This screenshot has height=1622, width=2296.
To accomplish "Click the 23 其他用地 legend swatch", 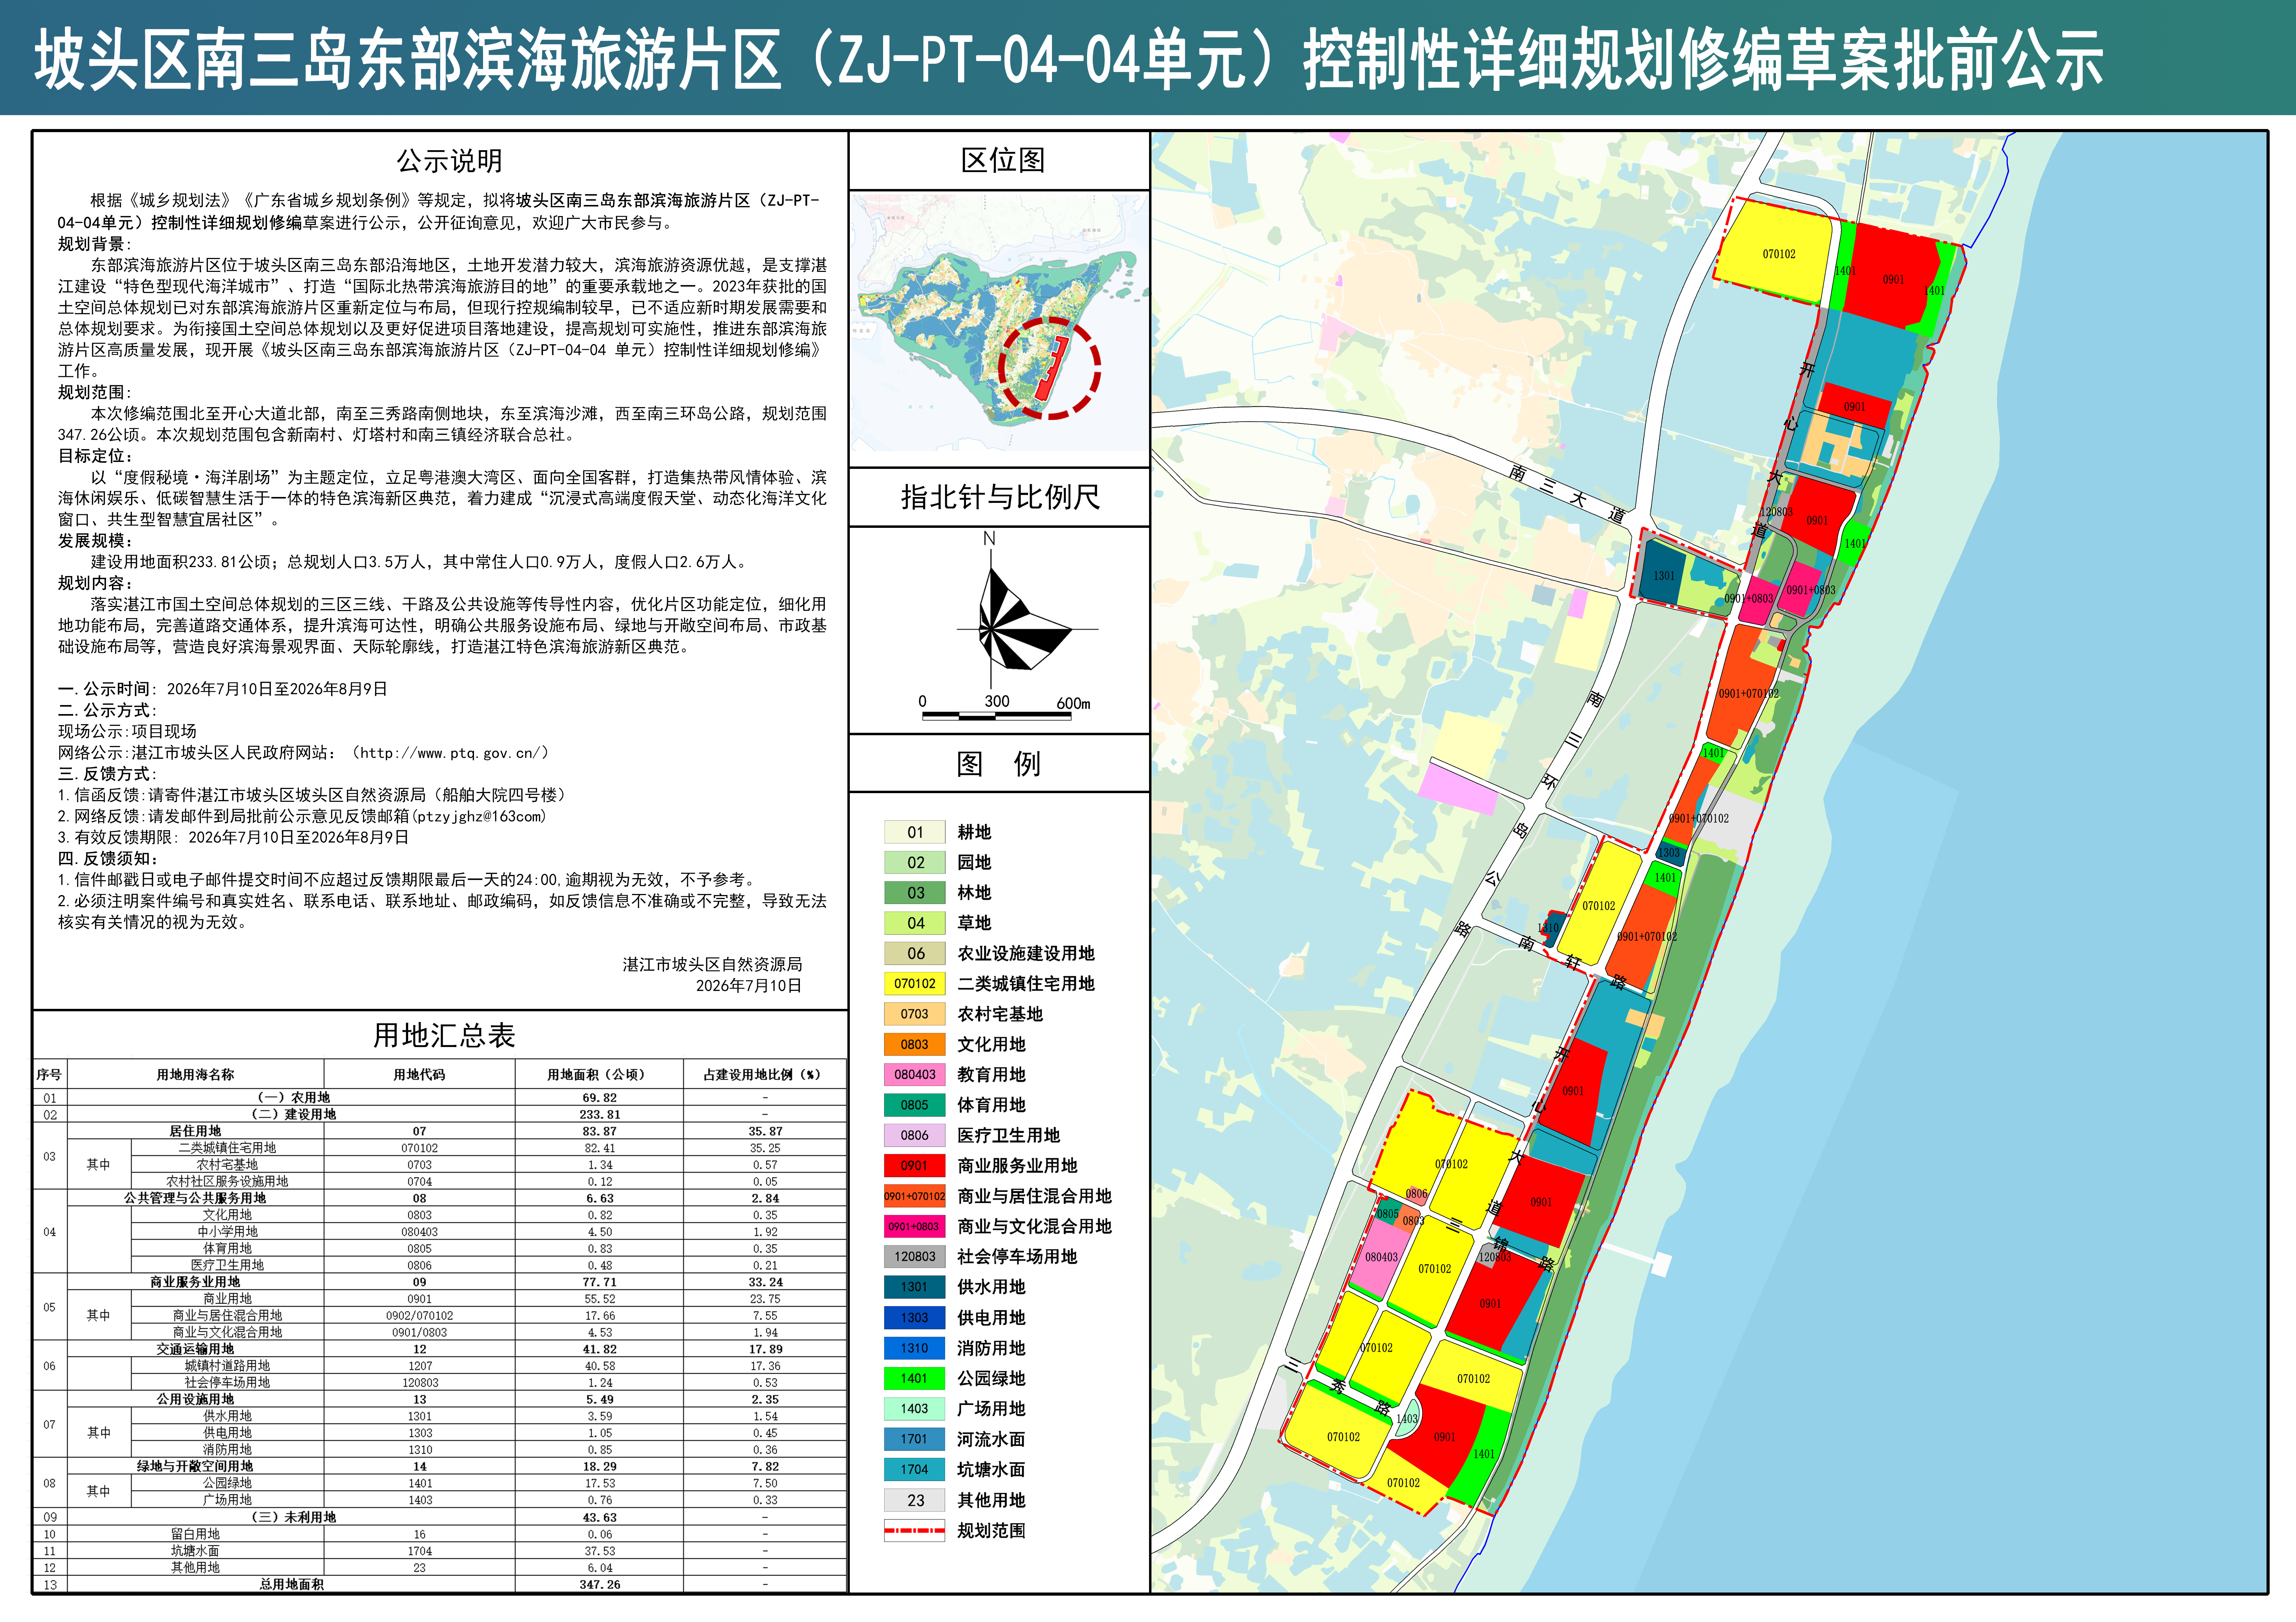I will click(914, 1500).
